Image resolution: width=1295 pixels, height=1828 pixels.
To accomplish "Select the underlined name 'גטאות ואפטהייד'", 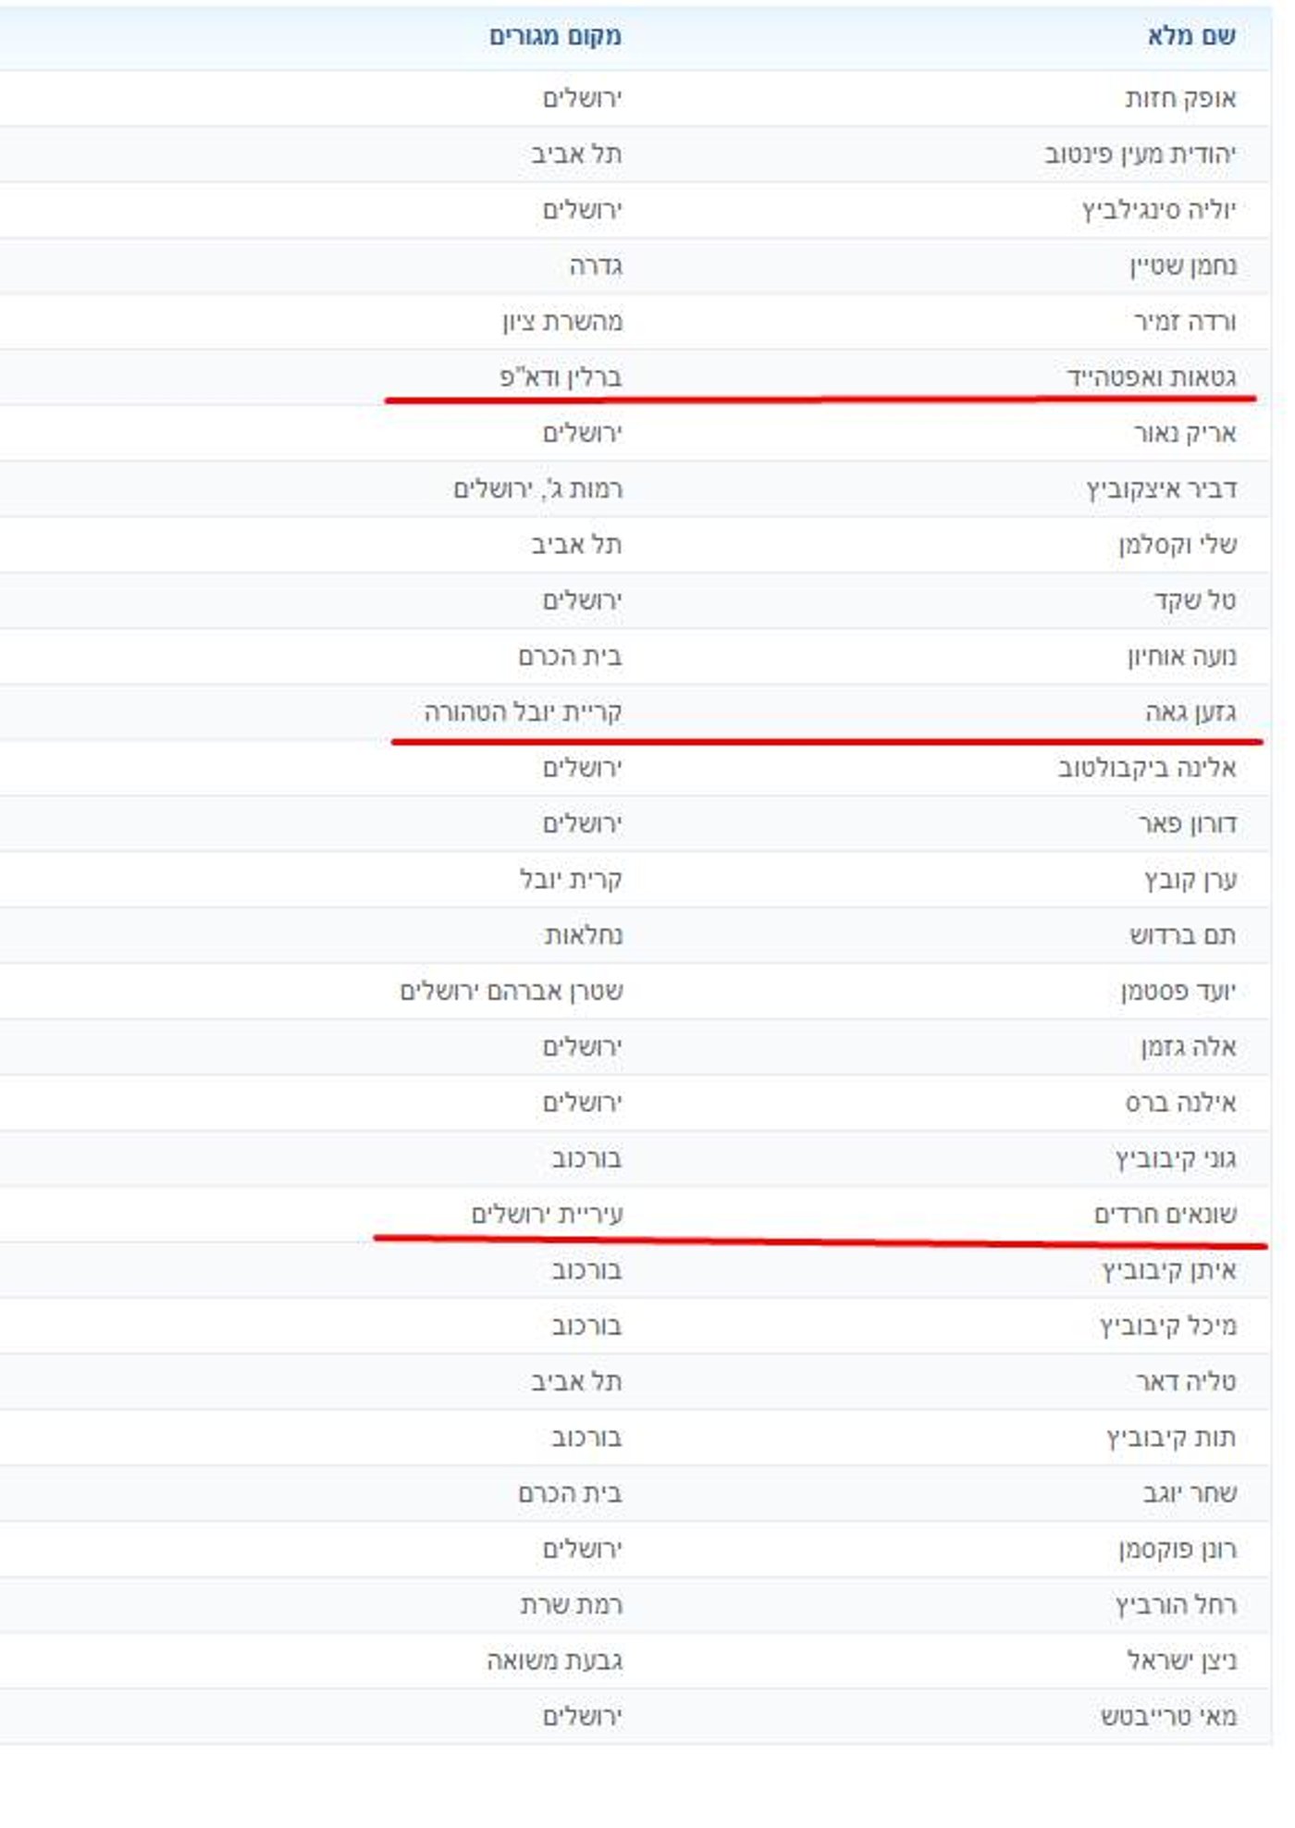I will click(x=1152, y=377).
